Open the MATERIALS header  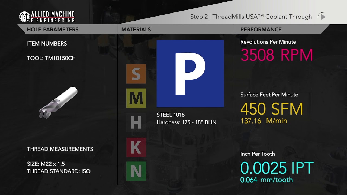136,30
